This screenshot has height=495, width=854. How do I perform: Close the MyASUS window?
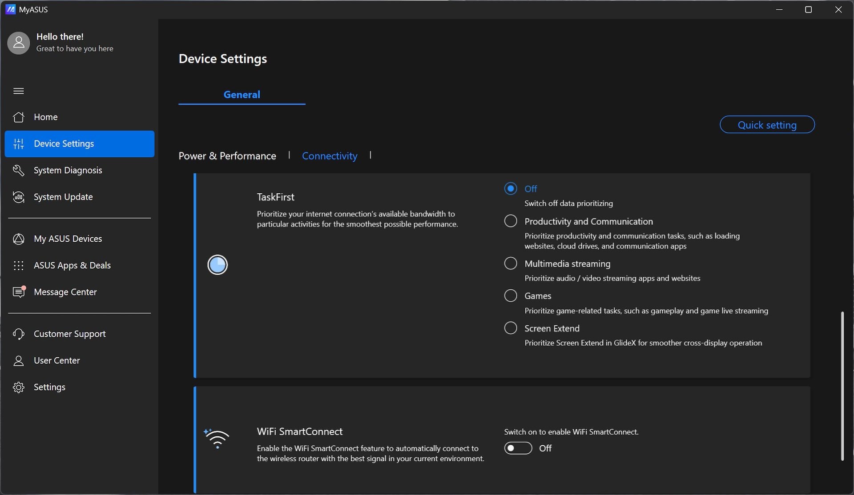(838, 9)
